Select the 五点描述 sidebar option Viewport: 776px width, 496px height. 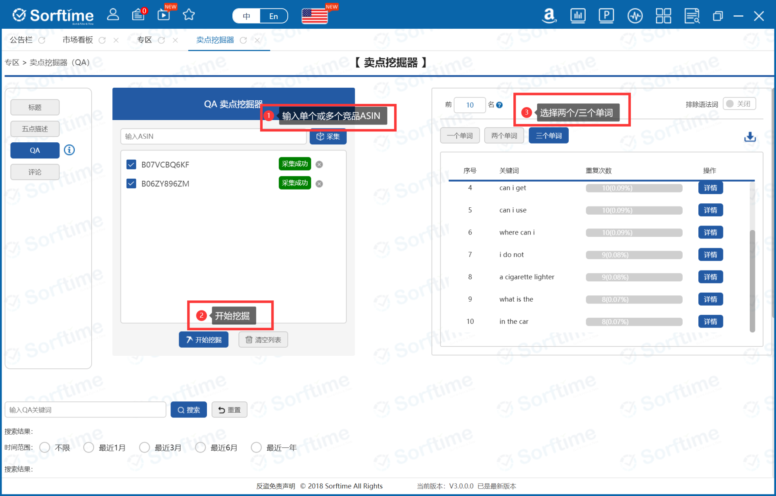point(35,129)
